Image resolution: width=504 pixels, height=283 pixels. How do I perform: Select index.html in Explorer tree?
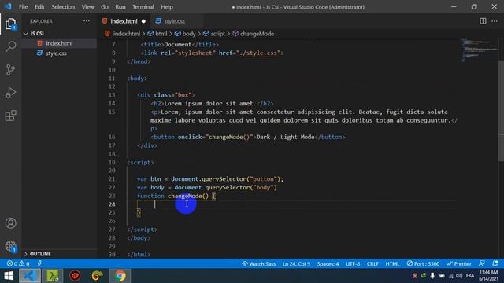click(x=60, y=43)
